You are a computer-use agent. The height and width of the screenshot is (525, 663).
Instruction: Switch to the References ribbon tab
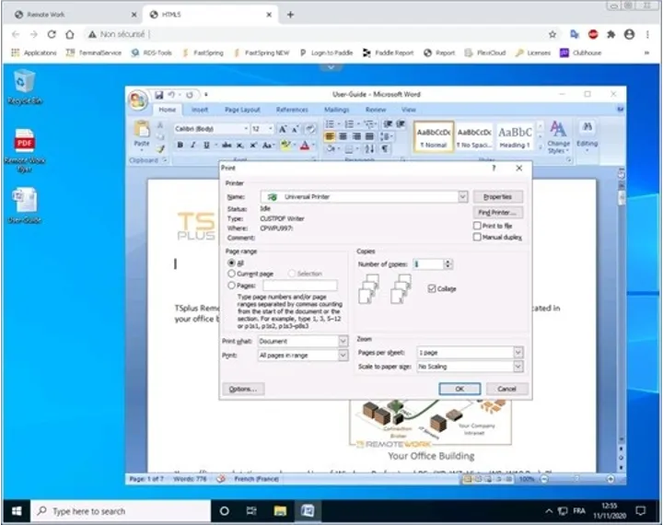pos(292,110)
